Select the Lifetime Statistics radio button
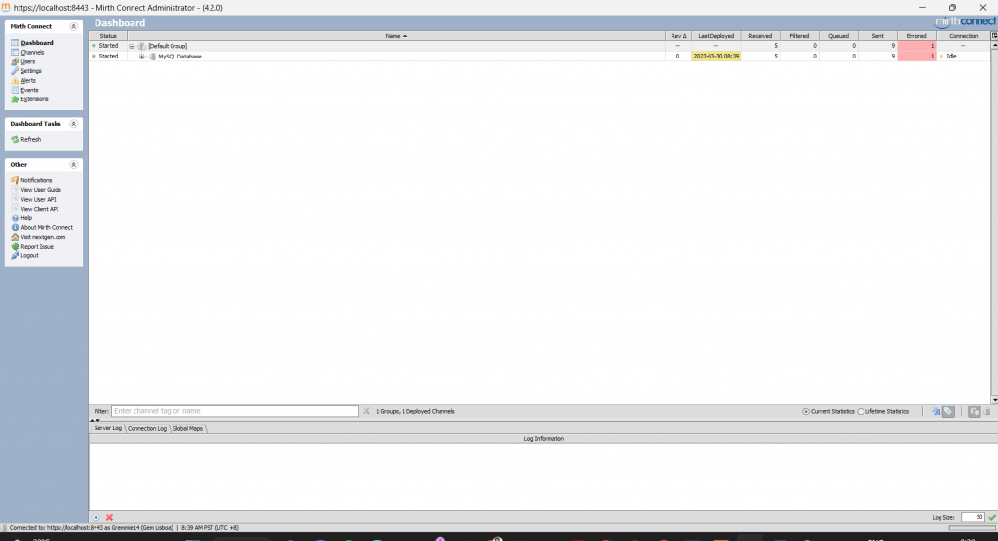The height and width of the screenshot is (541, 998). [x=861, y=411]
